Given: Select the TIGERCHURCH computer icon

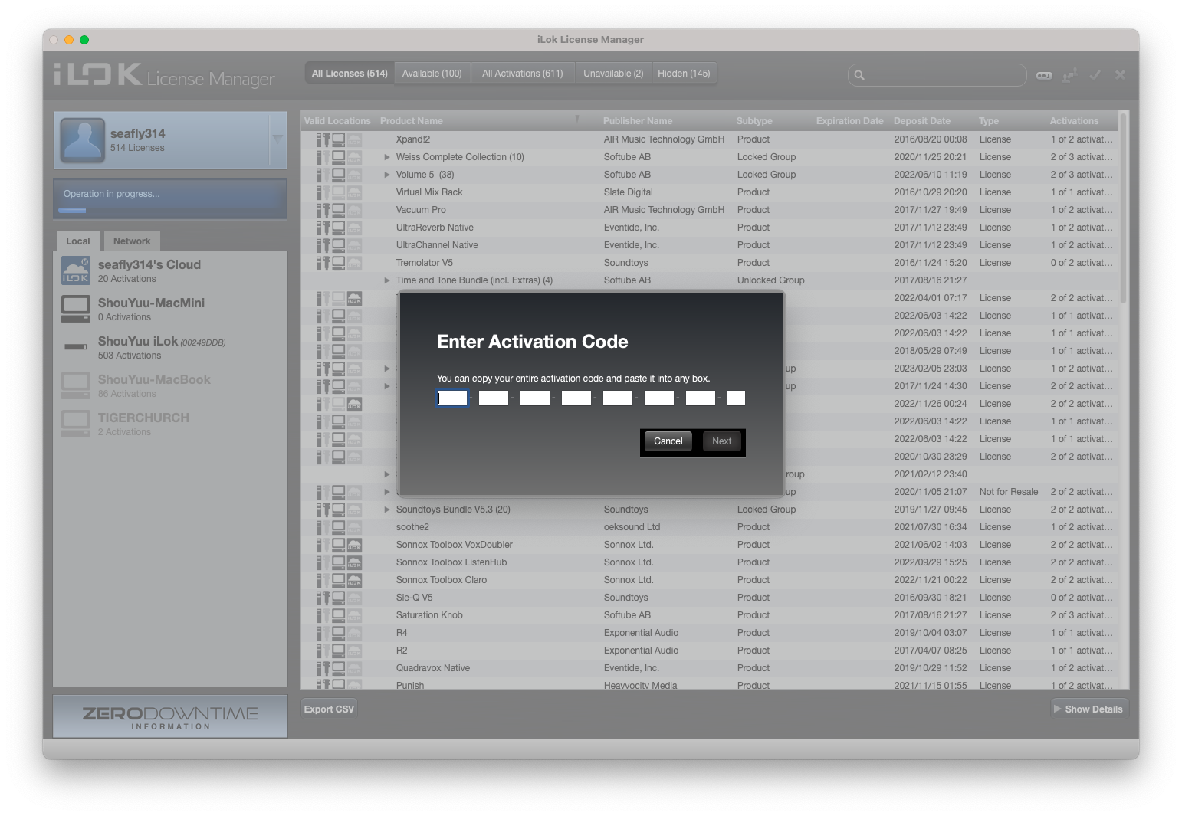Looking at the screenshot, I should click(76, 424).
